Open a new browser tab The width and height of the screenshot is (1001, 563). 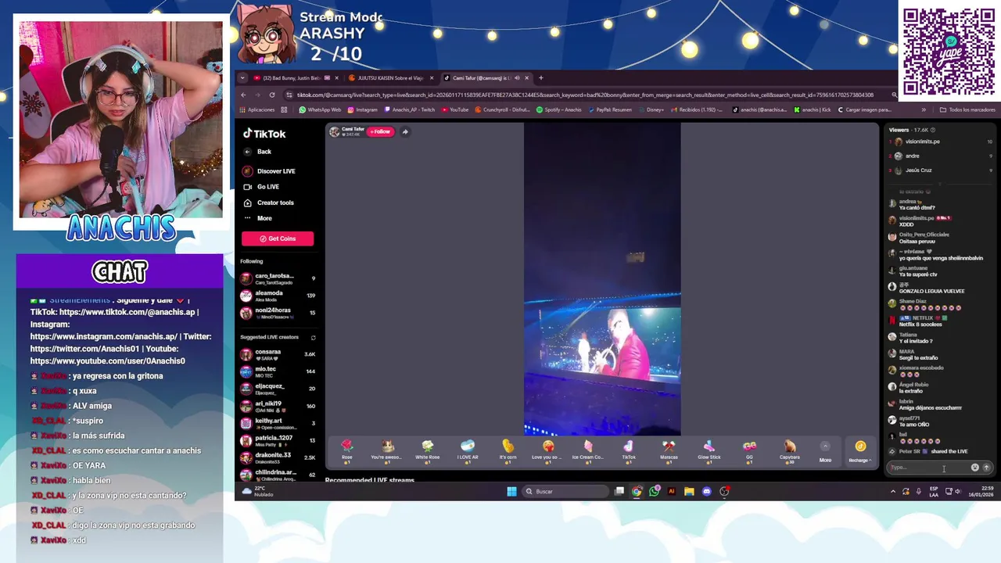540,78
